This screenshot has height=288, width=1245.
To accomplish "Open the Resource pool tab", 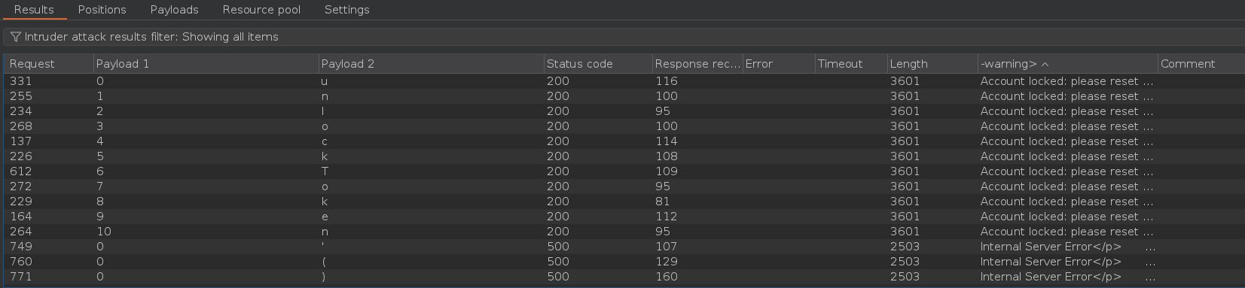I will click(261, 10).
